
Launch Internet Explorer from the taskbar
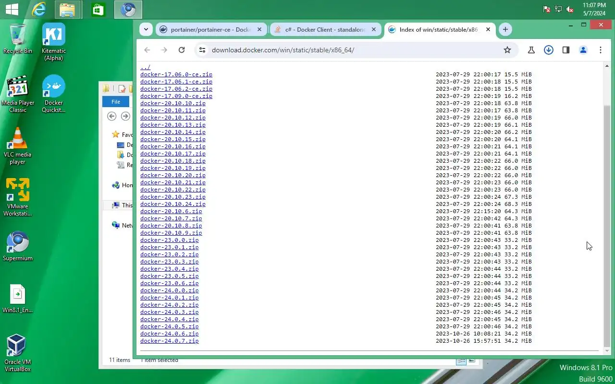pyautogui.click(x=39, y=9)
